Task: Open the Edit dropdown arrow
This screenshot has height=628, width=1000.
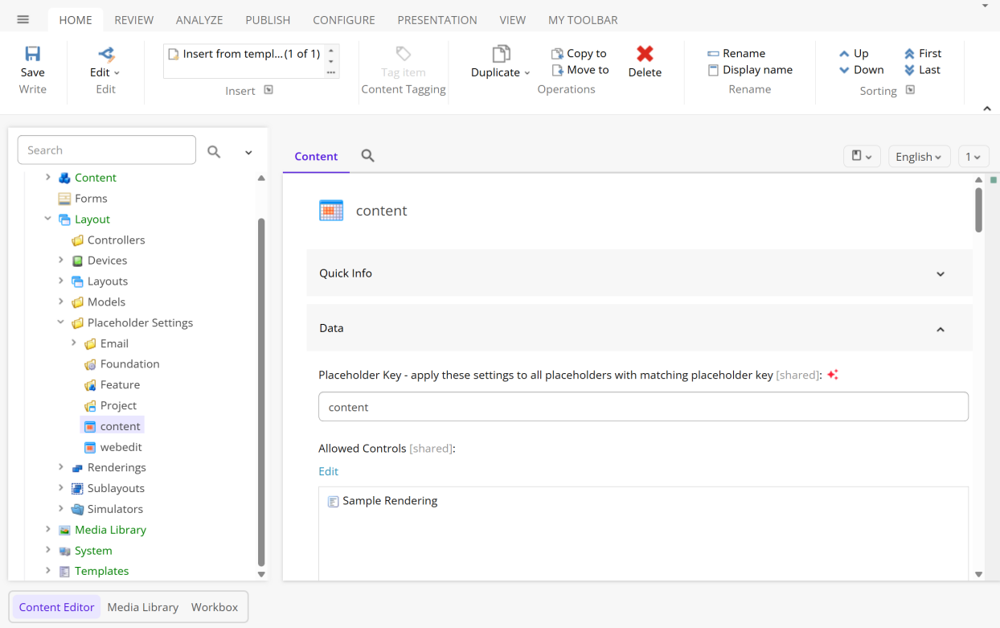Action: tap(117, 73)
